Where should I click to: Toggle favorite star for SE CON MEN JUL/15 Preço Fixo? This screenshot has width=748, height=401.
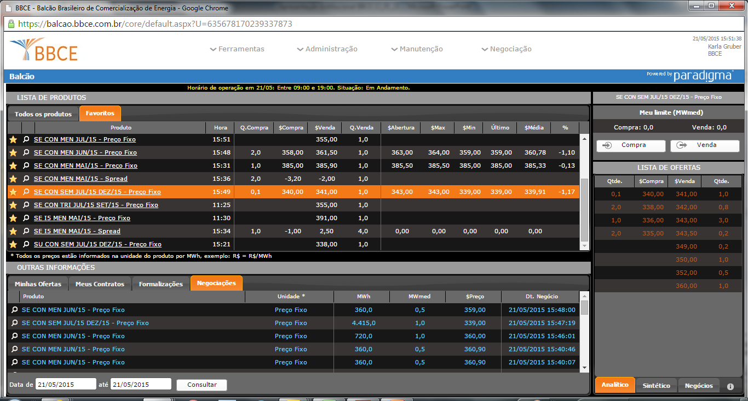[x=13, y=139]
